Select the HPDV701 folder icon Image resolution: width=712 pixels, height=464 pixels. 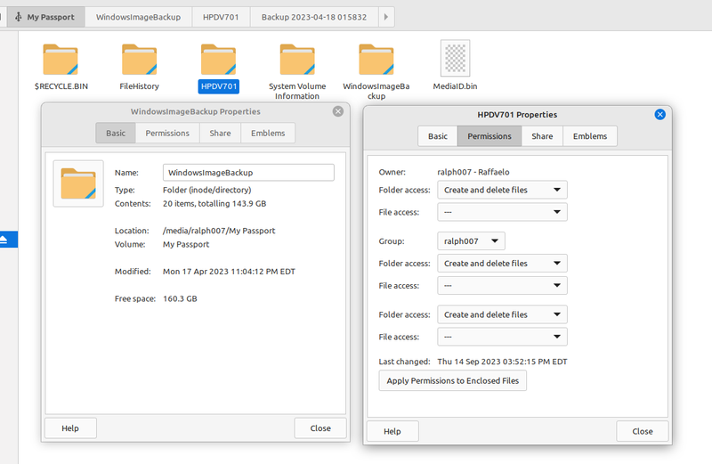click(x=218, y=60)
